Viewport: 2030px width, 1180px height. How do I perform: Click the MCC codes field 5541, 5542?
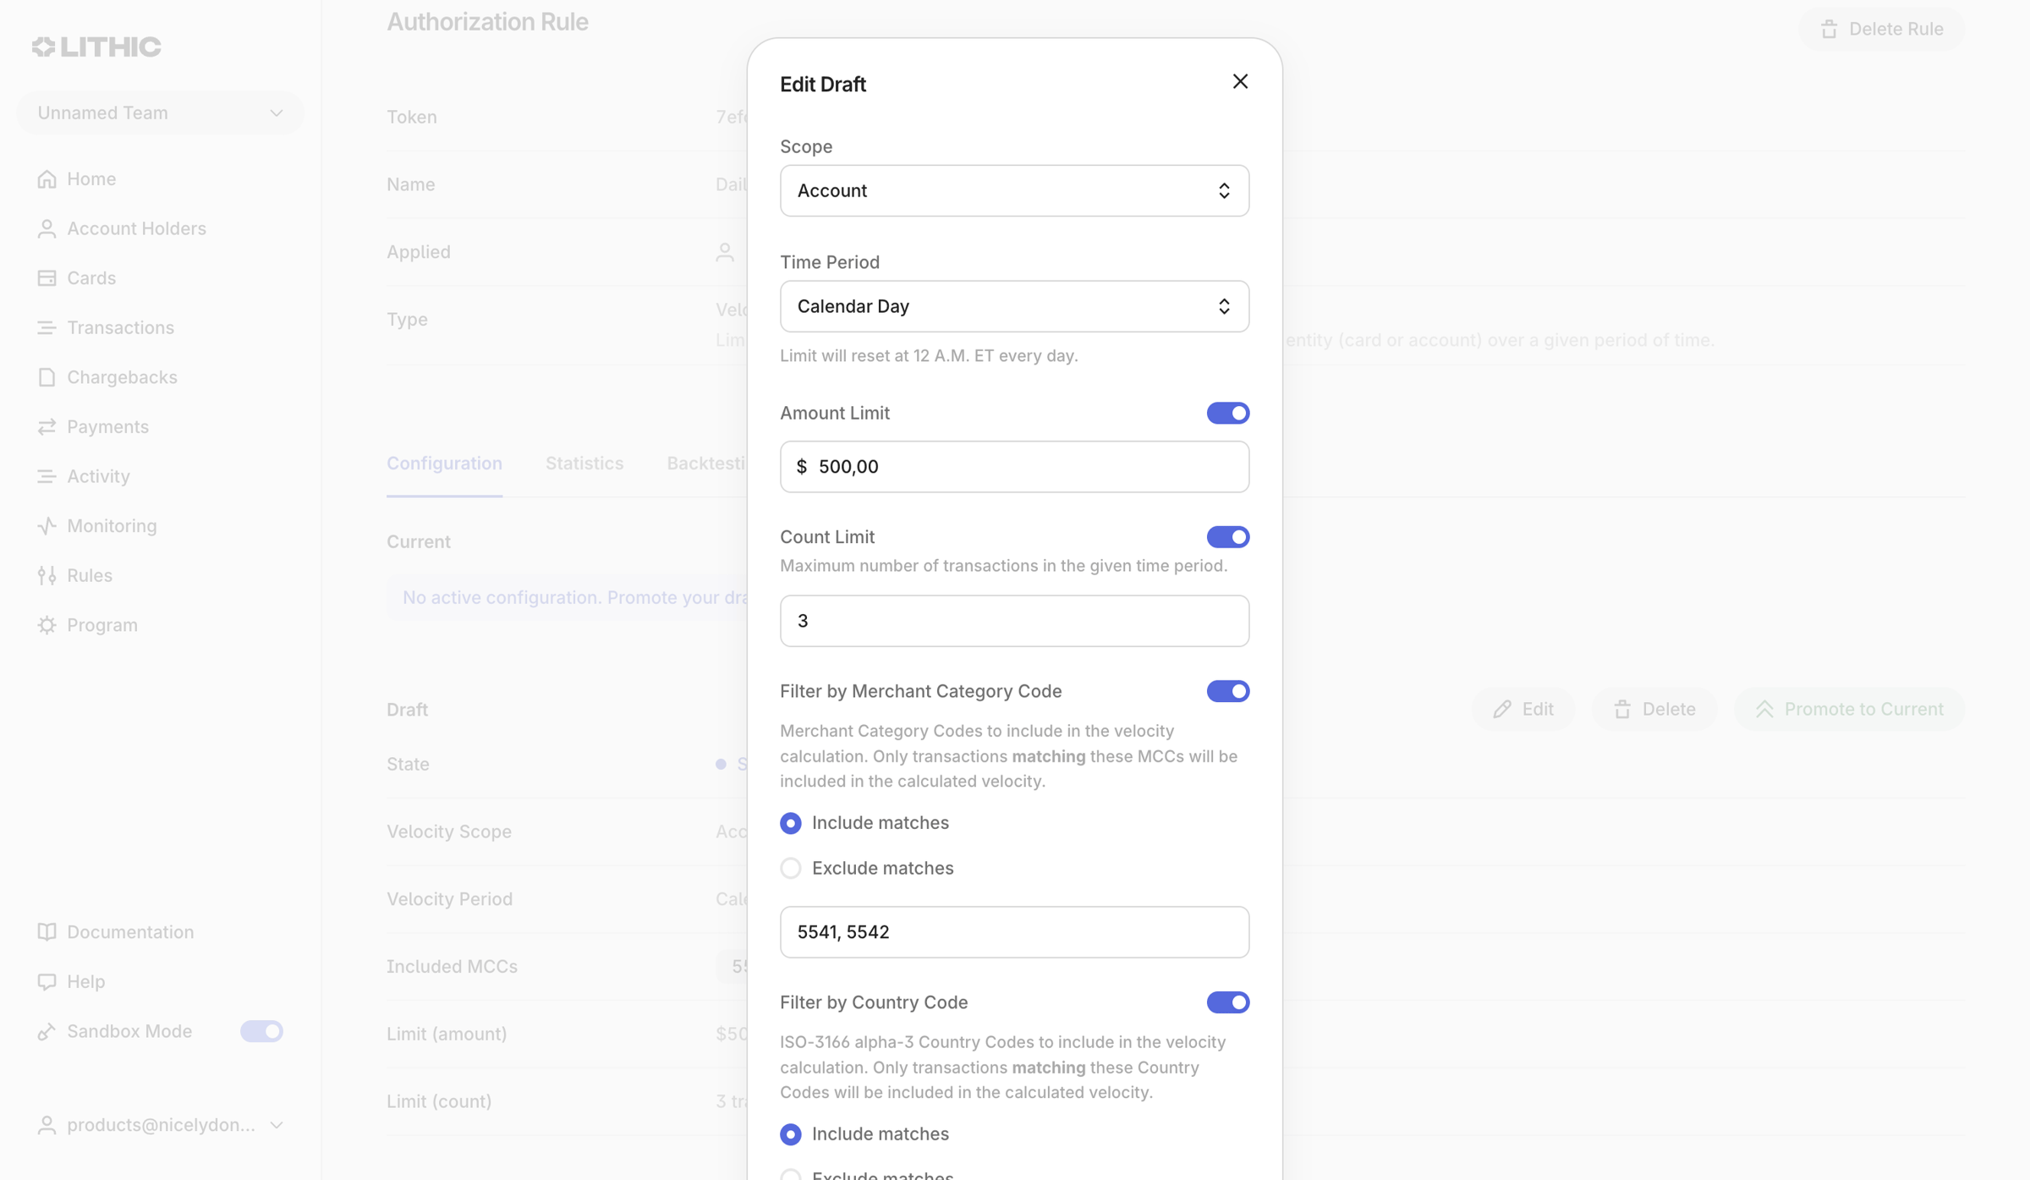click(1014, 932)
